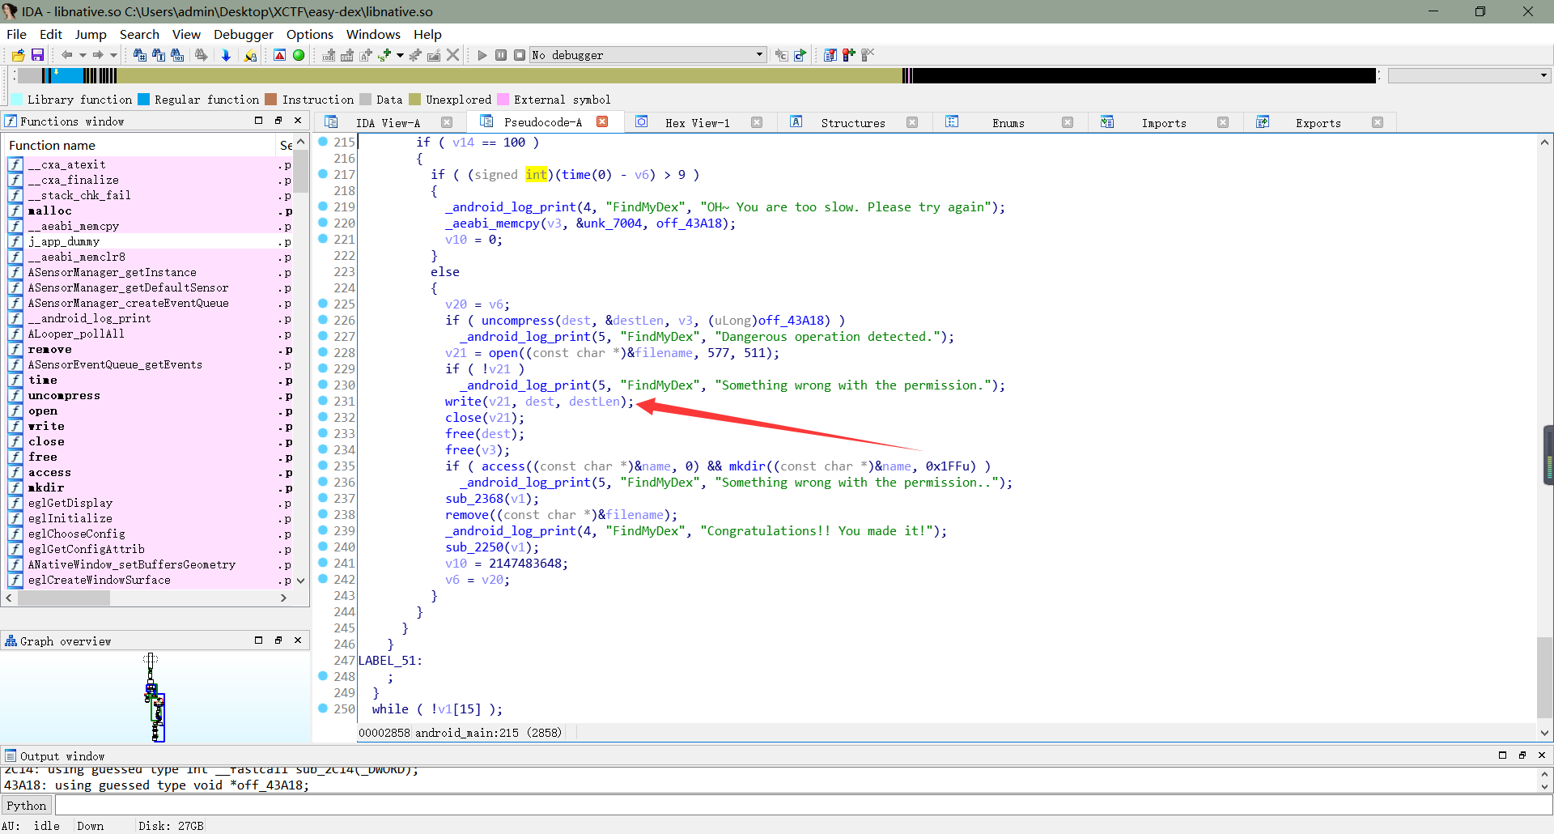This screenshot has height=834, width=1554.
Task: Click the green circle toolbar icon
Action: 299,55
